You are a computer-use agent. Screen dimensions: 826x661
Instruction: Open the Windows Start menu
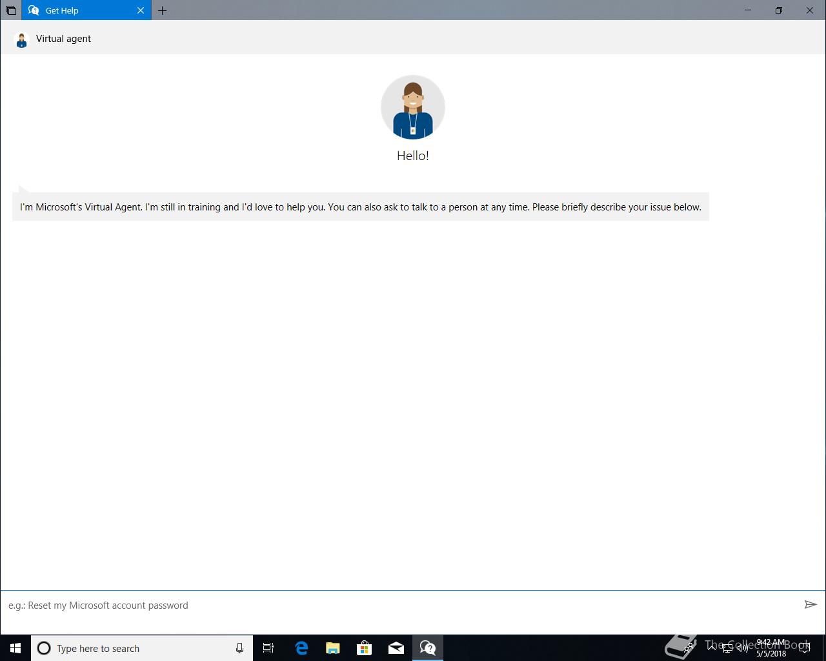(15, 648)
